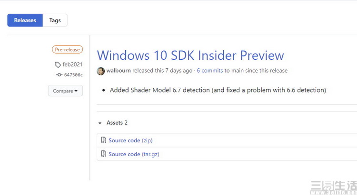Open the 6 commits link
The height and width of the screenshot is (195, 357).
(x=210, y=71)
